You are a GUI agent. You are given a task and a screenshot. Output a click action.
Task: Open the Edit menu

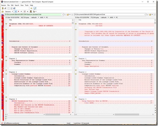12,5
